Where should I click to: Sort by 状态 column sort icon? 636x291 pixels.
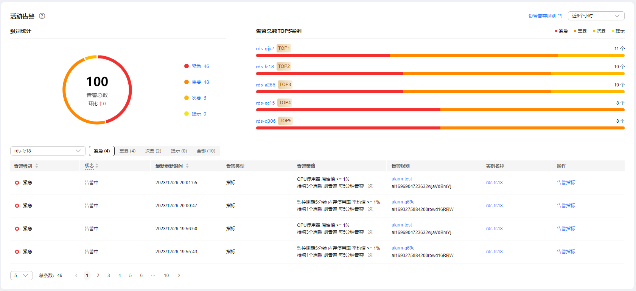pyautogui.click(x=97, y=166)
